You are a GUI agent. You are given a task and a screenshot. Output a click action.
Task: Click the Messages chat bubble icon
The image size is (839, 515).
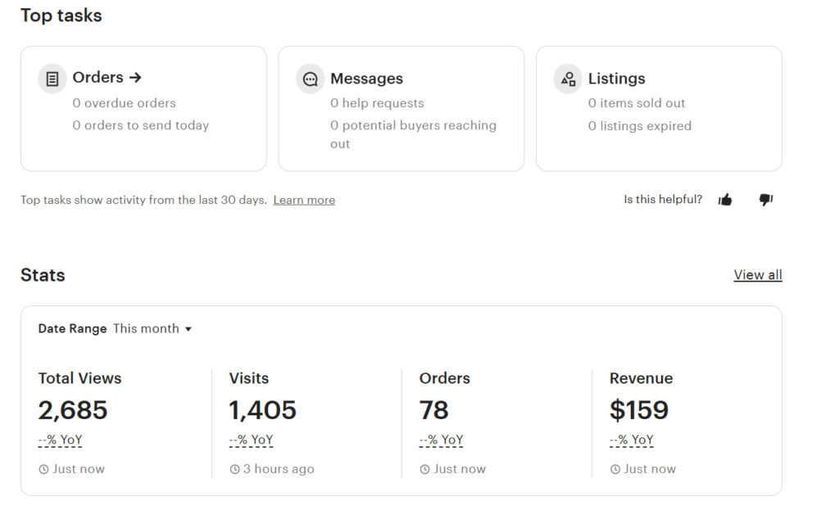click(x=310, y=79)
